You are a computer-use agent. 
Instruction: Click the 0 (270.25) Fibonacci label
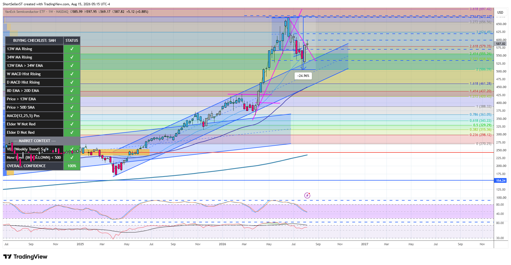(484, 144)
